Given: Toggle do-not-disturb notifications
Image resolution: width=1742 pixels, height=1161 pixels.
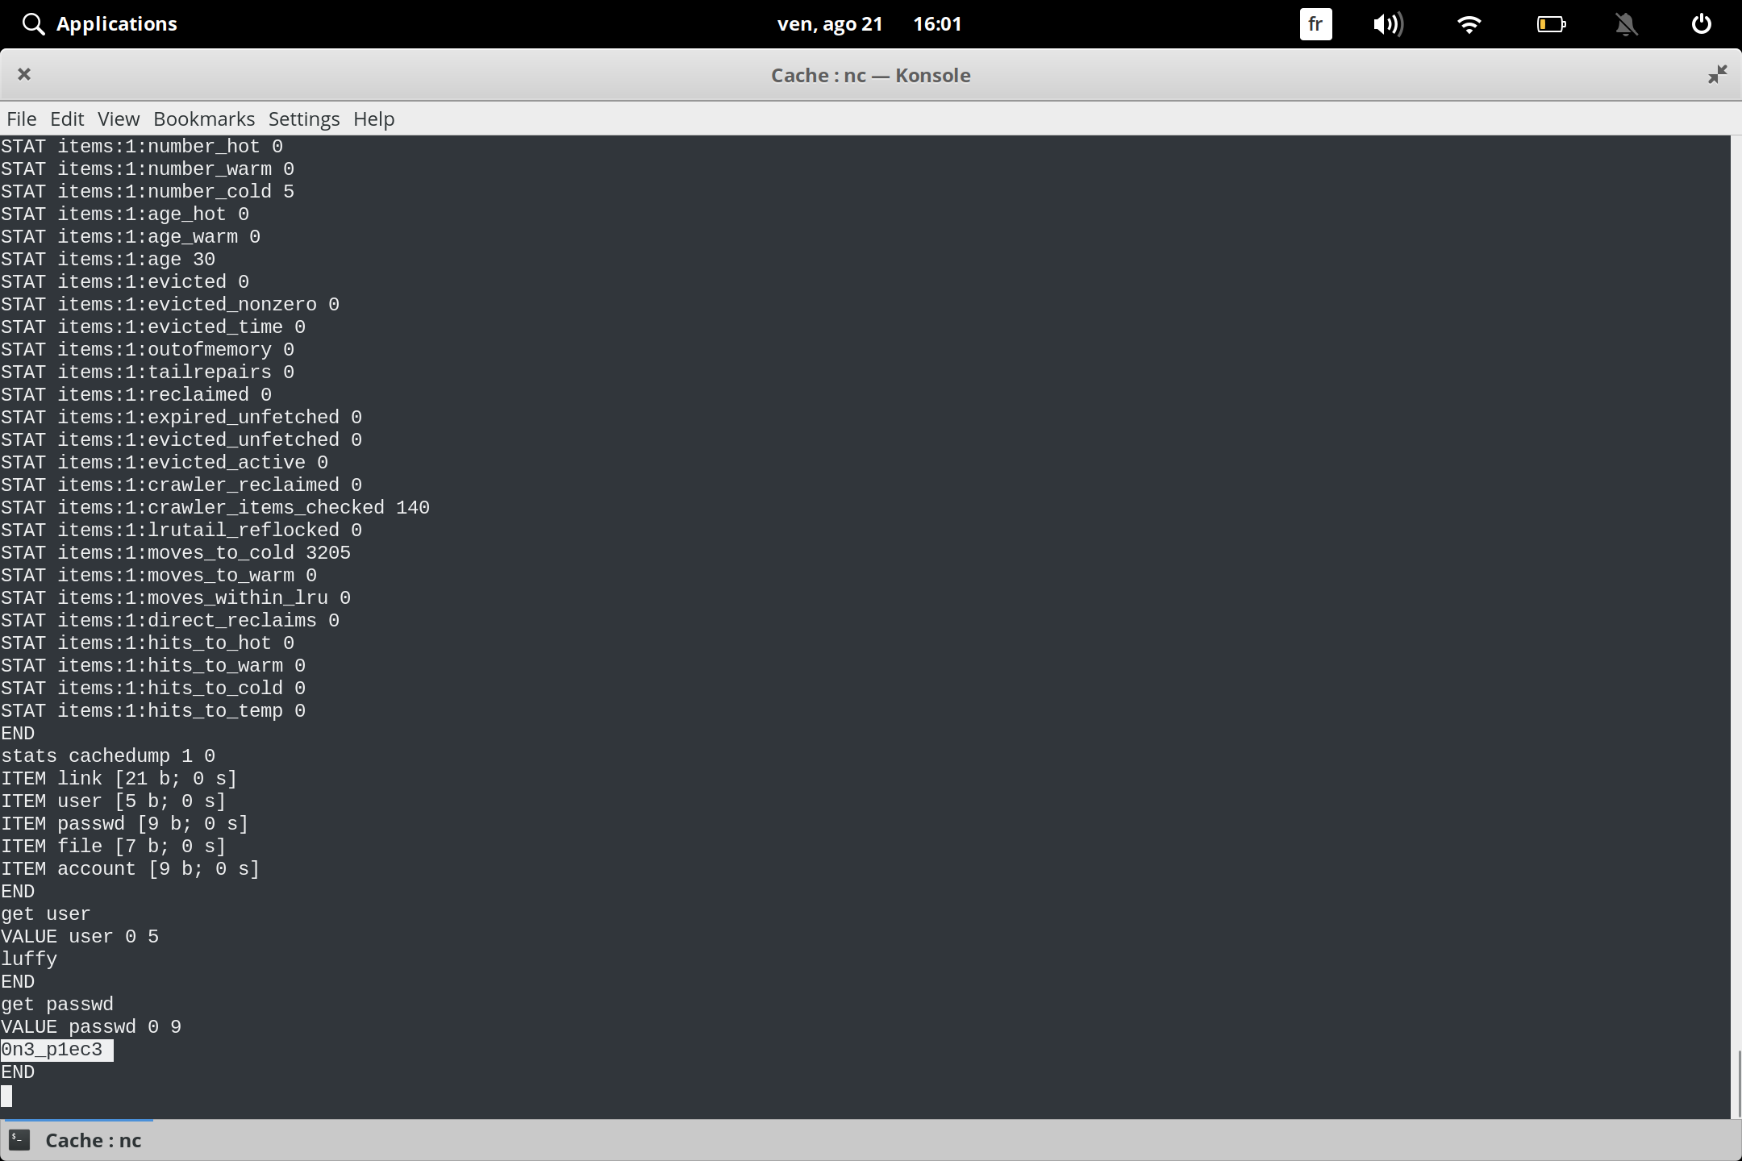Looking at the screenshot, I should (1627, 24).
